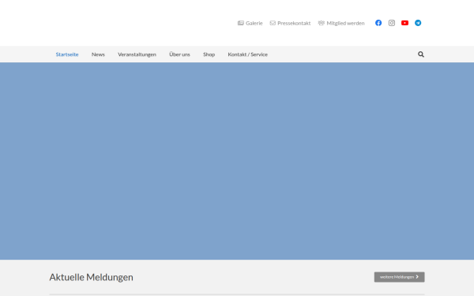Open the Instagram profile icon
This screenshot has width=474, height=296.
click(392, 23)
